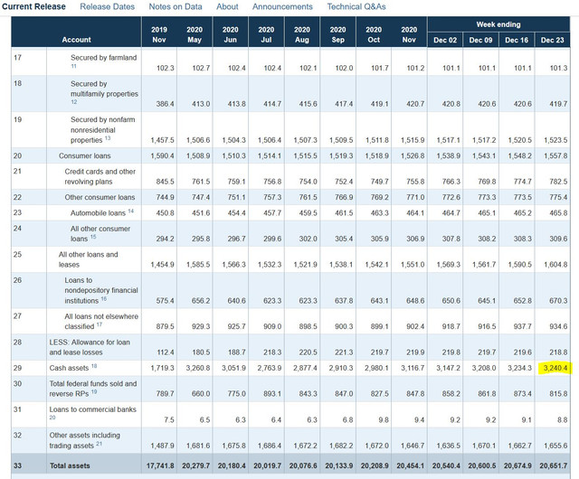
Task: Open footnote 17 for loans not elsewhere classified
Action: pos(99,324)
